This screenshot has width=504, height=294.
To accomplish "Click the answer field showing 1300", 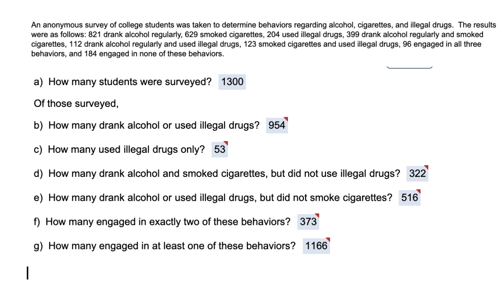I will 232,82.
